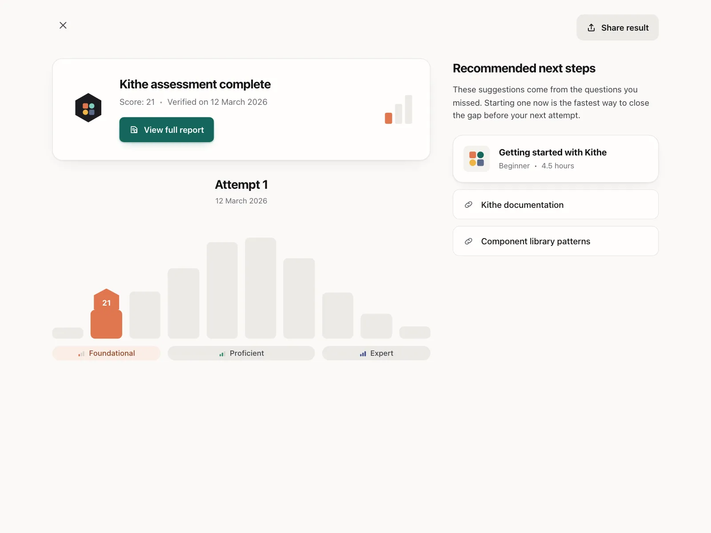Select the Expert level pill
The image size is (711, 533).
pos(376,353)
